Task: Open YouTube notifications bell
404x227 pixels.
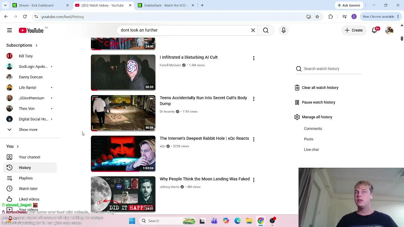Action: (x=375, y=30)
